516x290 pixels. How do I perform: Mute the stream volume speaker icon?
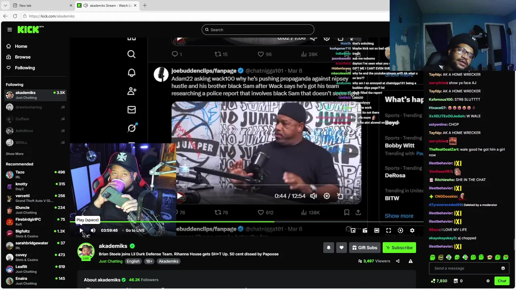[93, 230]
